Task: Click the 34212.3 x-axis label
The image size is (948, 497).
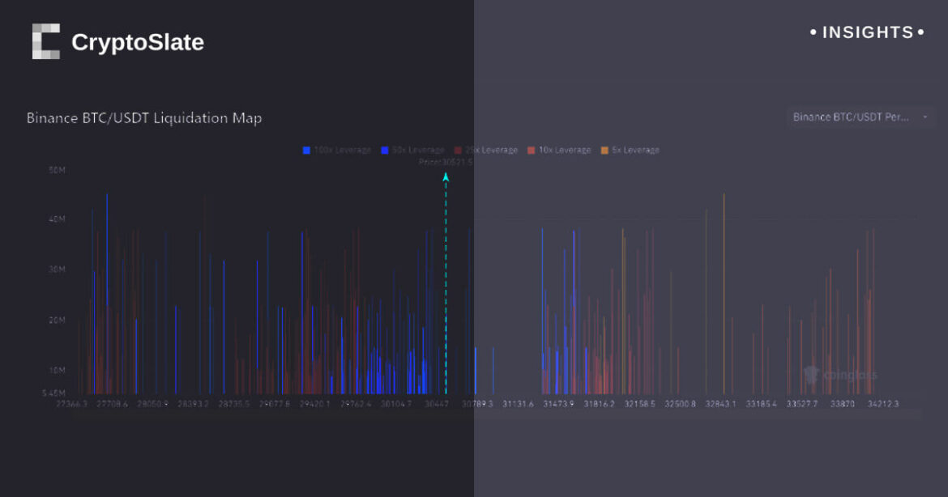Action: point(882,403)
